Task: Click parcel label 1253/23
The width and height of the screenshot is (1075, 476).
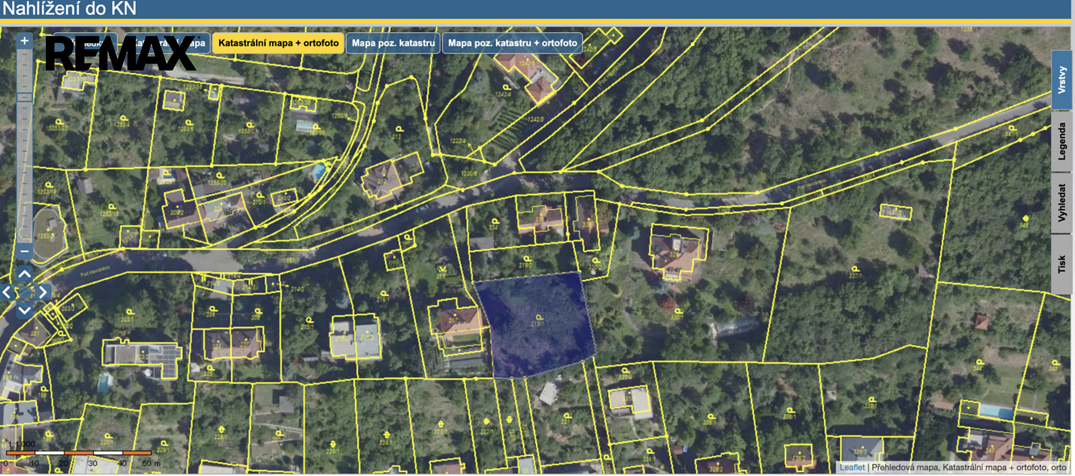Action: click(x=58, y=128)
